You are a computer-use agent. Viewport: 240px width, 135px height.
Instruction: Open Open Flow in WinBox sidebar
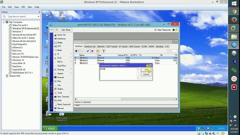[x=61, y=66]
